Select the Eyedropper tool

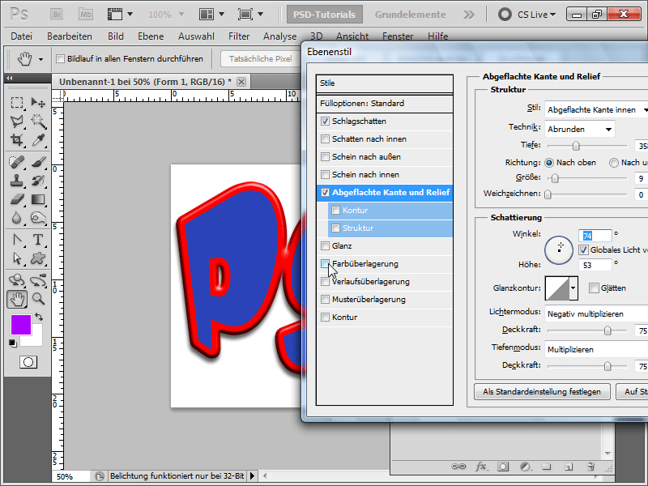tap(38, 140)
